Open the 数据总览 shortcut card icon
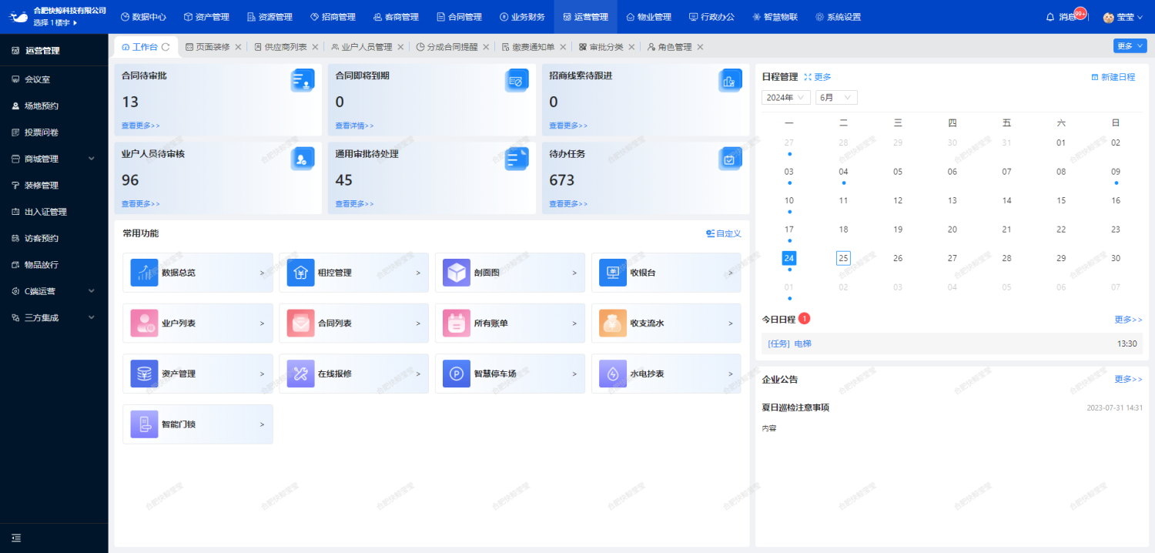This screenshot has height=553, width=1155. coord(144,273)
